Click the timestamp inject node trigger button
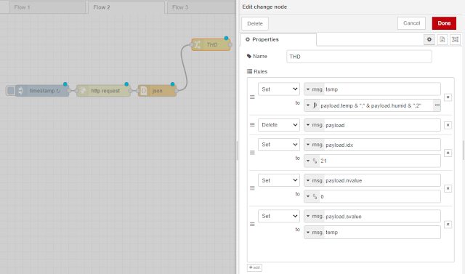This screenshot has width=465, height=274. 10,91
